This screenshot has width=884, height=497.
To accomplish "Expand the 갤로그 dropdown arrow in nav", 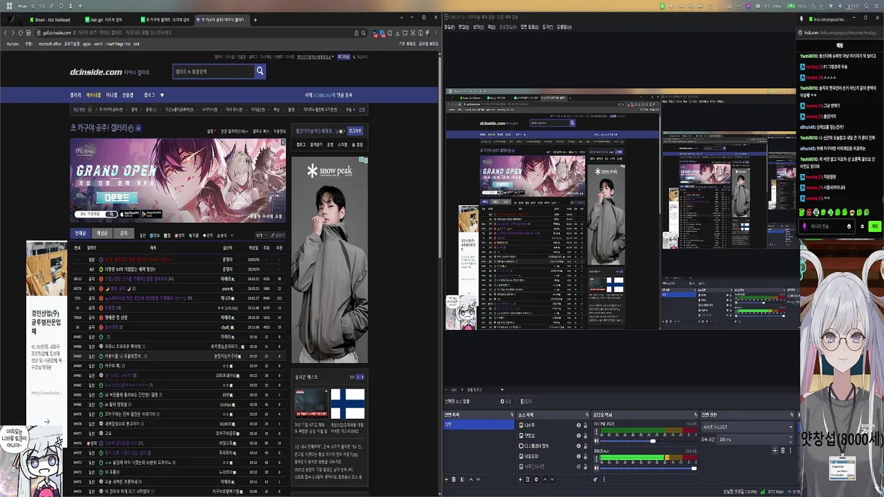I will coord(162,95).
